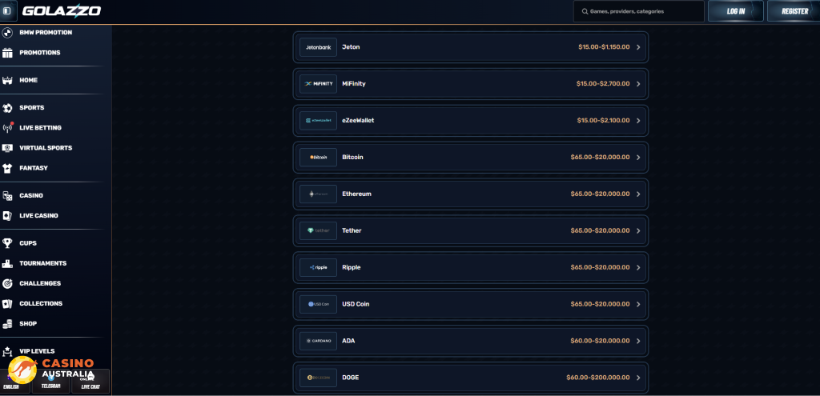Click the Challenges target icon

7,284
